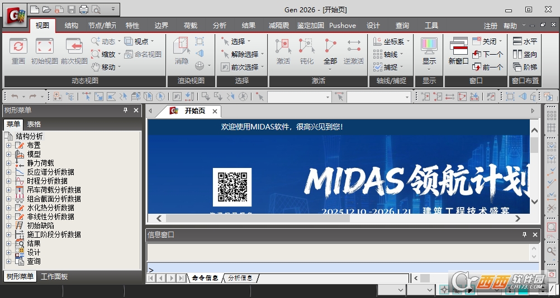Expand the 模型 tree node
Viewport: 560px width, 298px height.
(8, 154)
